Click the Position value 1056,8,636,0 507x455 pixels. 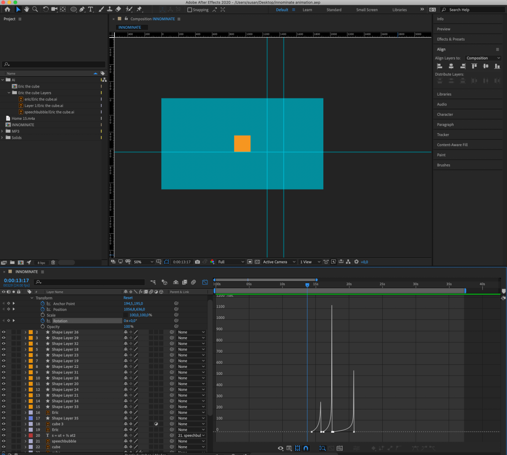[134, 309]
